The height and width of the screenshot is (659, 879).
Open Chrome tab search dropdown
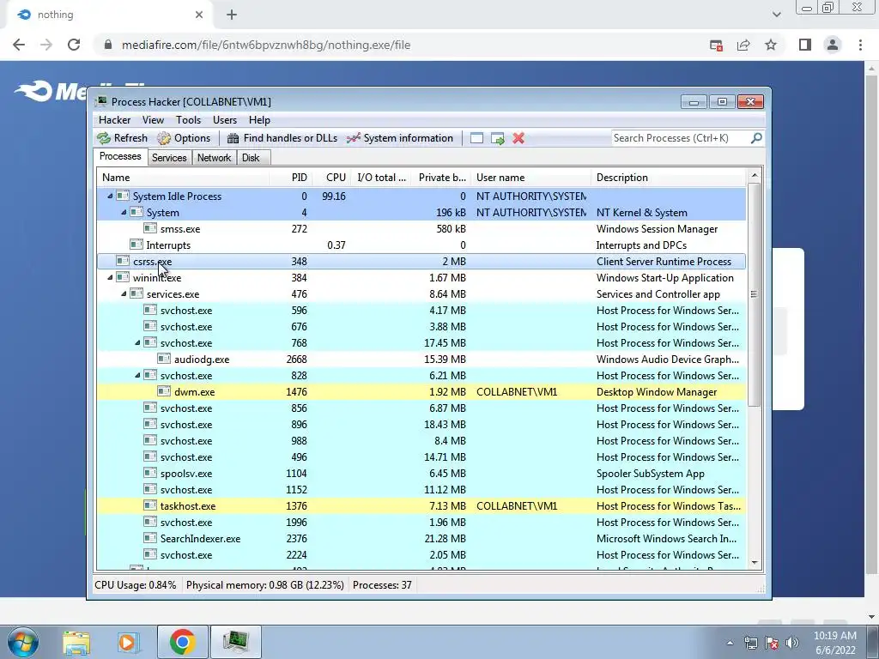[x=776, y=15]
